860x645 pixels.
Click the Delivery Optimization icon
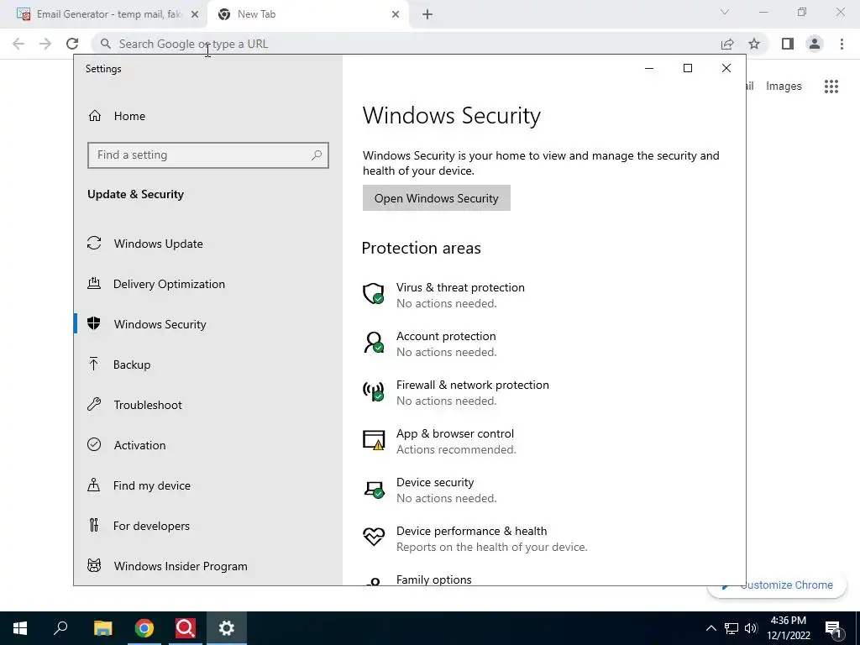click(x=94, y=284)
